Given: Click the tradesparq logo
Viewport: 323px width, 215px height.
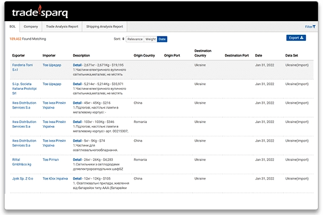Looking at the screenshot, I should 40,12.
